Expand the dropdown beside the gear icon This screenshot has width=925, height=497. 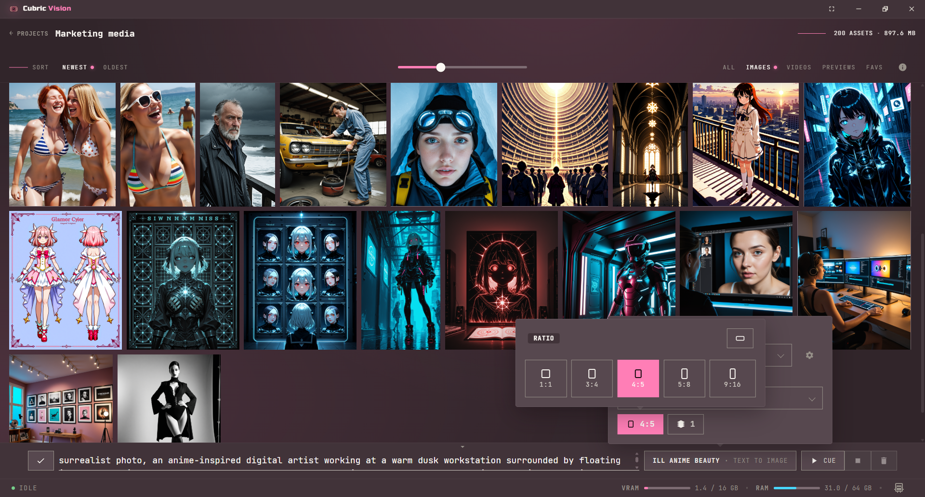780,355
